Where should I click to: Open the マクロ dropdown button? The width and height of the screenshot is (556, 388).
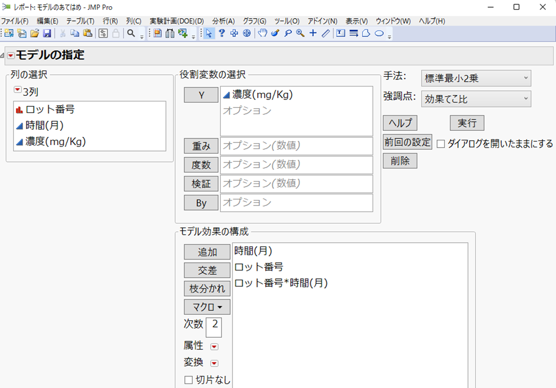coord(207,307)
